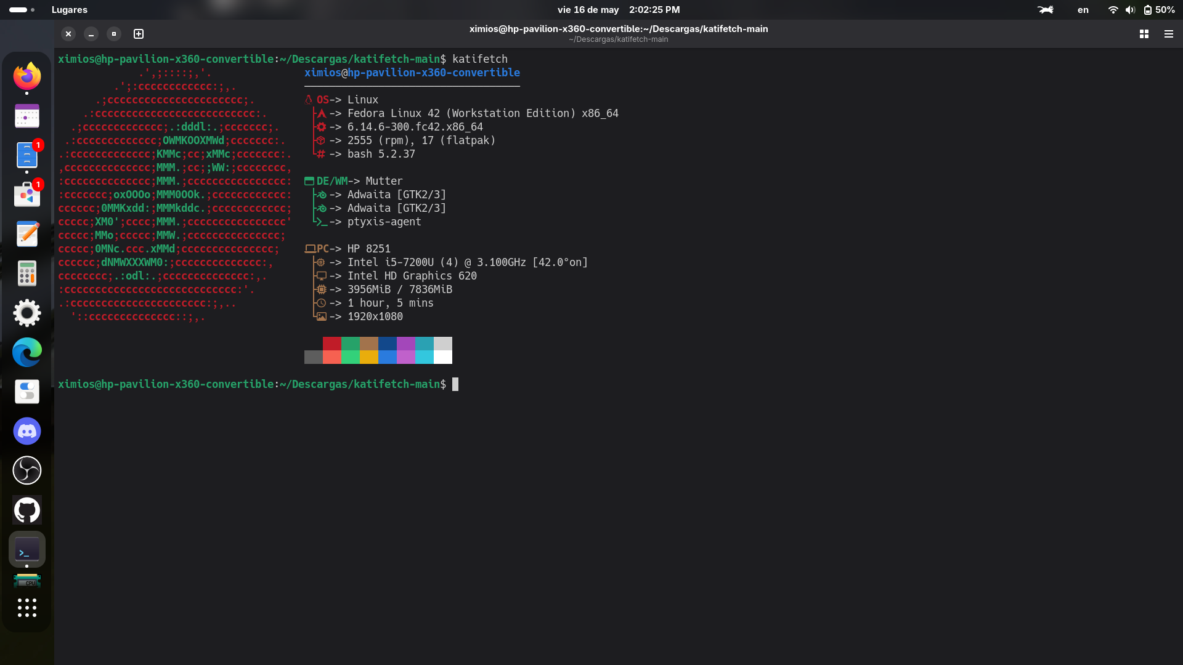Click the volume indicator in the system tray

1131,10
